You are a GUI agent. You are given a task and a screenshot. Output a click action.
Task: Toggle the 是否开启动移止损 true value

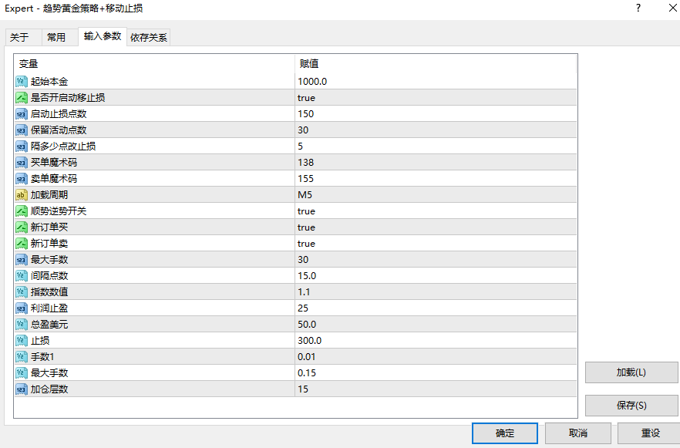[306, 97]
